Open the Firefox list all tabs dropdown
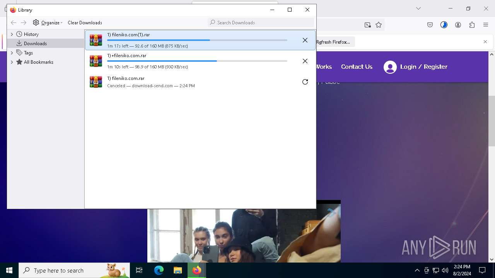 (x=418, y=8)
